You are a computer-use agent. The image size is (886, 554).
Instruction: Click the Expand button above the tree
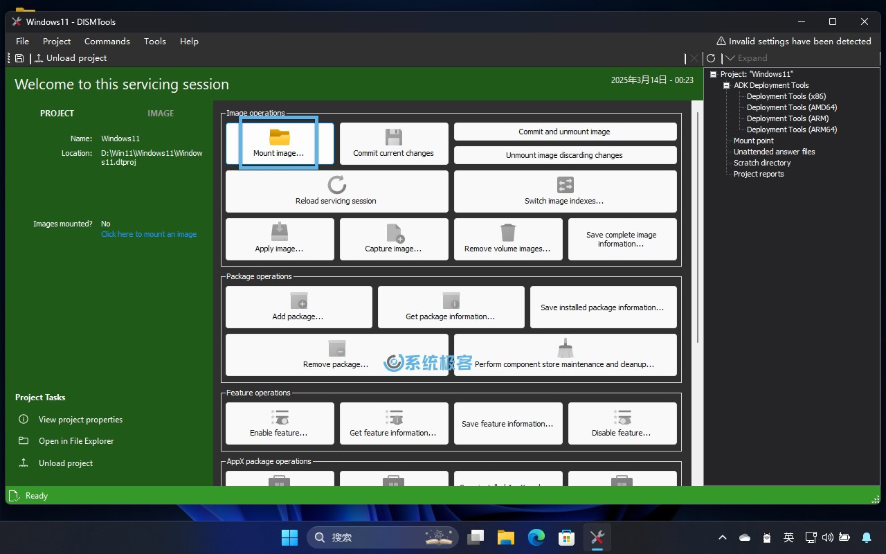coord(746,58)
